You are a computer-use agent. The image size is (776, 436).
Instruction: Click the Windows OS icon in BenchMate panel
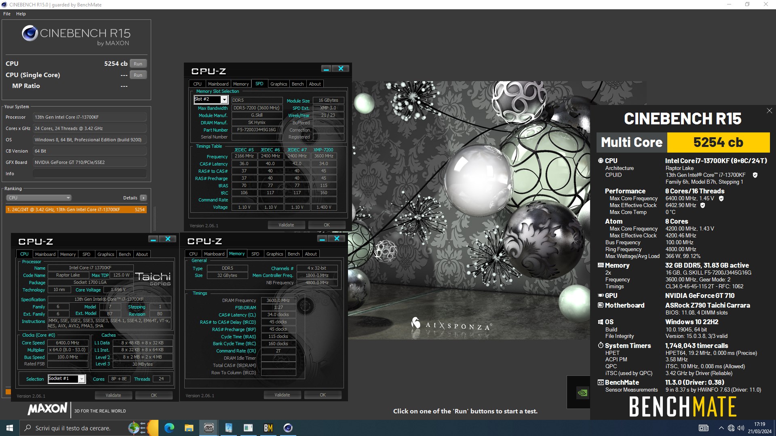pyautogui.click(x=601, y=322)
